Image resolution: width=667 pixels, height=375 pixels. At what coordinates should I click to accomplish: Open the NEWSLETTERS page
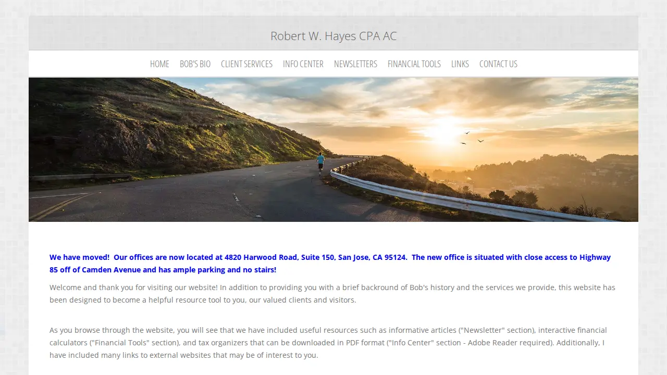click(x=355, y=64)
